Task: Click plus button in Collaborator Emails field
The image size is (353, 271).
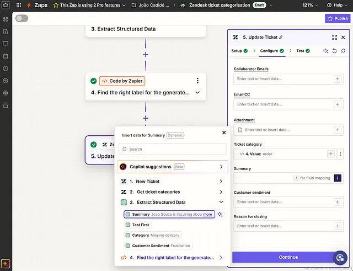Action: pyautogui.click(x=338, y=79)
